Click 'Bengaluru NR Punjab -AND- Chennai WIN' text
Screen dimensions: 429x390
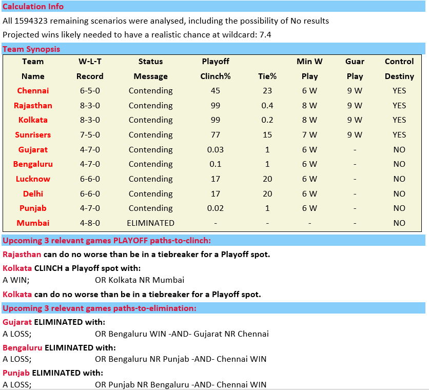point(187,359)
